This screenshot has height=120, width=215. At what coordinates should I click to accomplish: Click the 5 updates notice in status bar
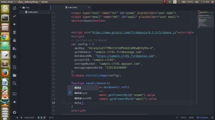click(x=202, y=118)
